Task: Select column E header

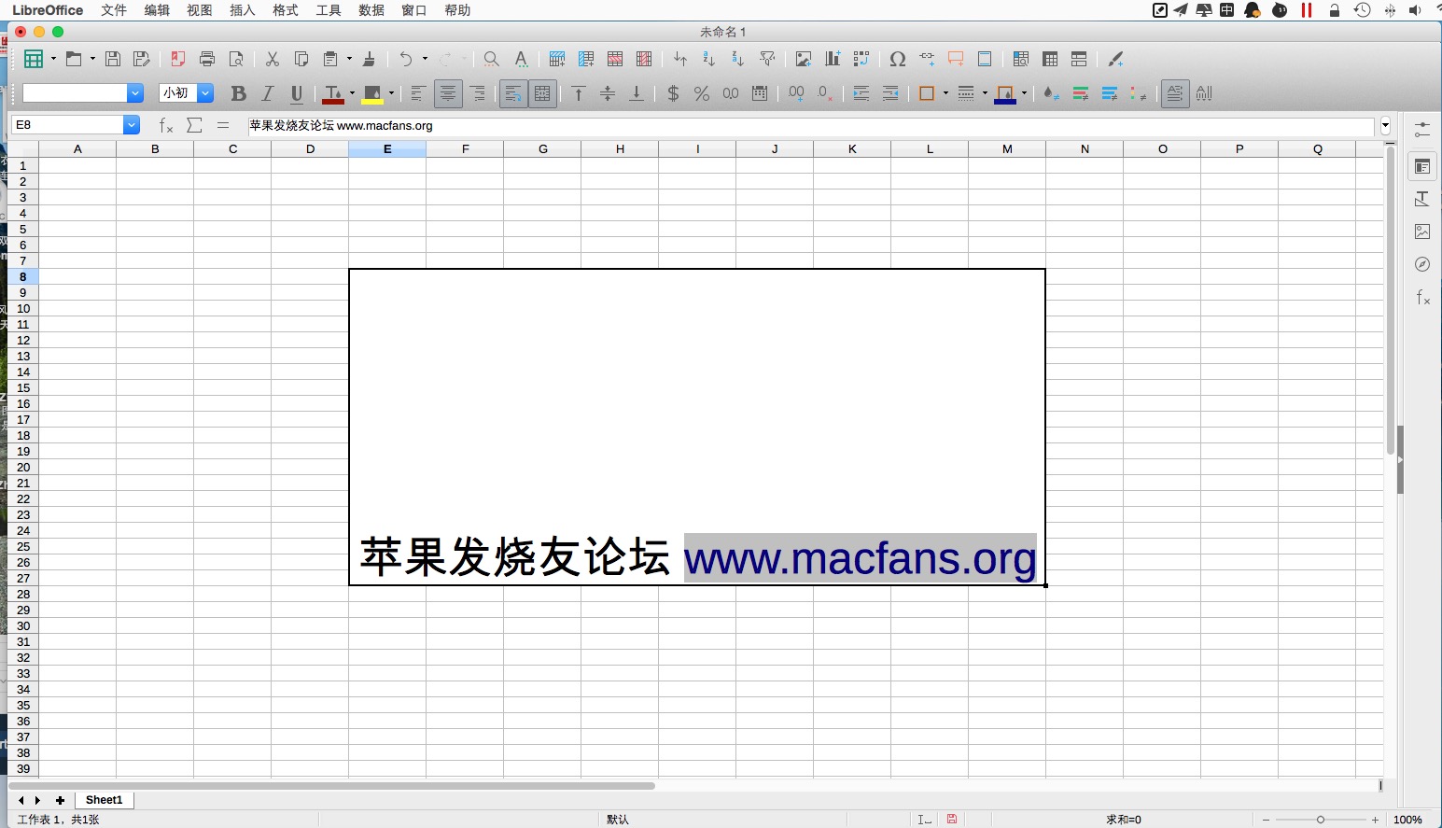Action: [x=387, y=149]
